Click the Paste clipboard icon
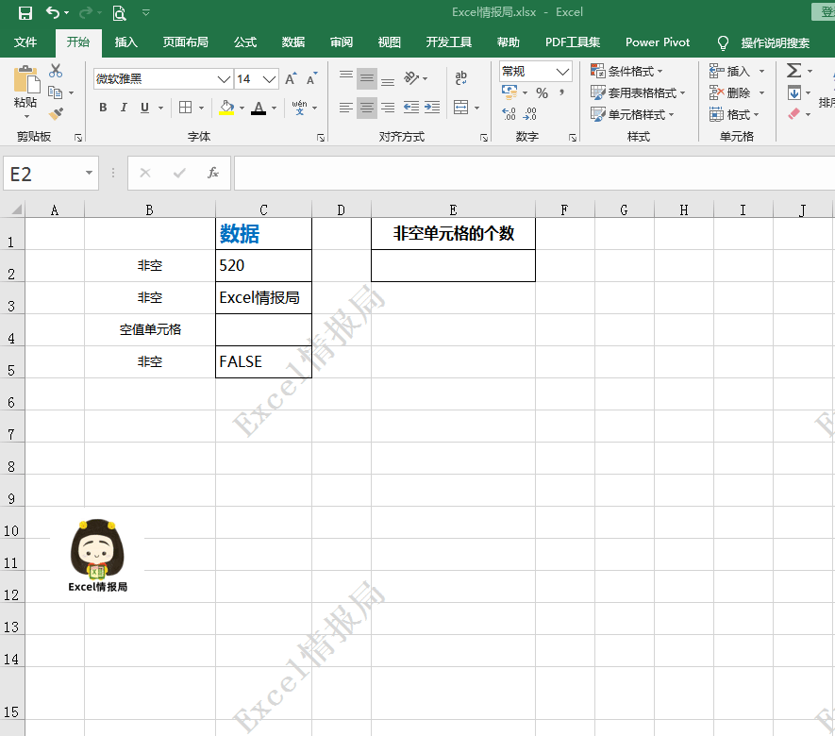The height and width of the screenshot is (736, 835). pyautogui.click(x=26, y=80)
